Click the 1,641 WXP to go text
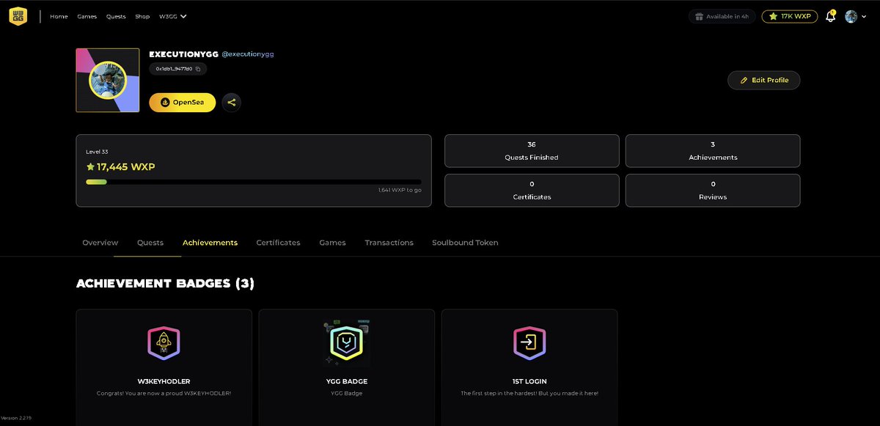The image size is (880, 426). (400, 190)
